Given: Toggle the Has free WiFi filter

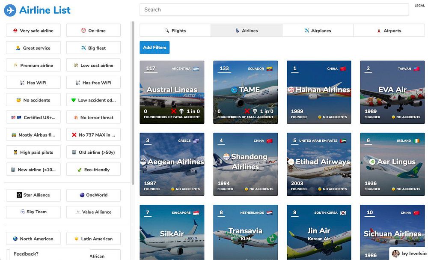Looking at the screenshot, I should point(93,83).
